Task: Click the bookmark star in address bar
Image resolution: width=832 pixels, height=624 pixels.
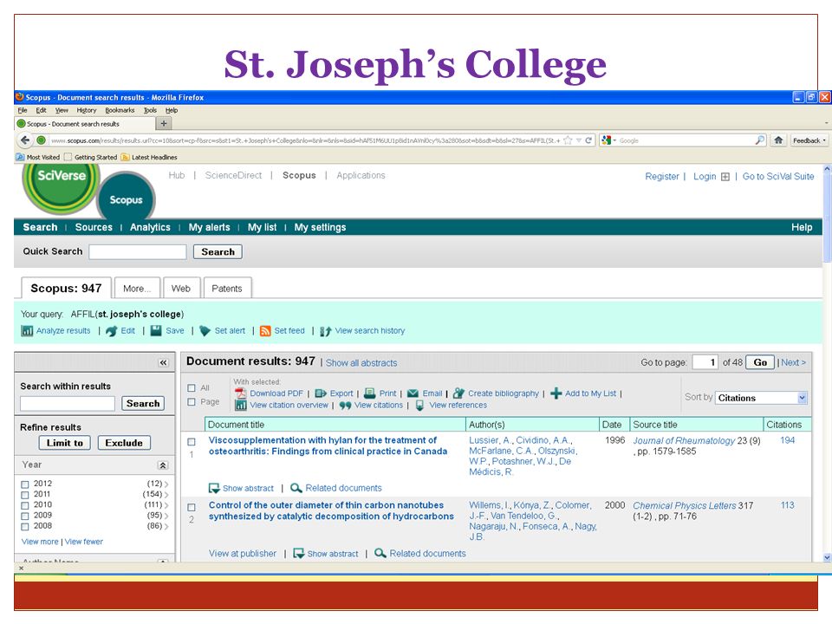Action: tap(568, 140)
